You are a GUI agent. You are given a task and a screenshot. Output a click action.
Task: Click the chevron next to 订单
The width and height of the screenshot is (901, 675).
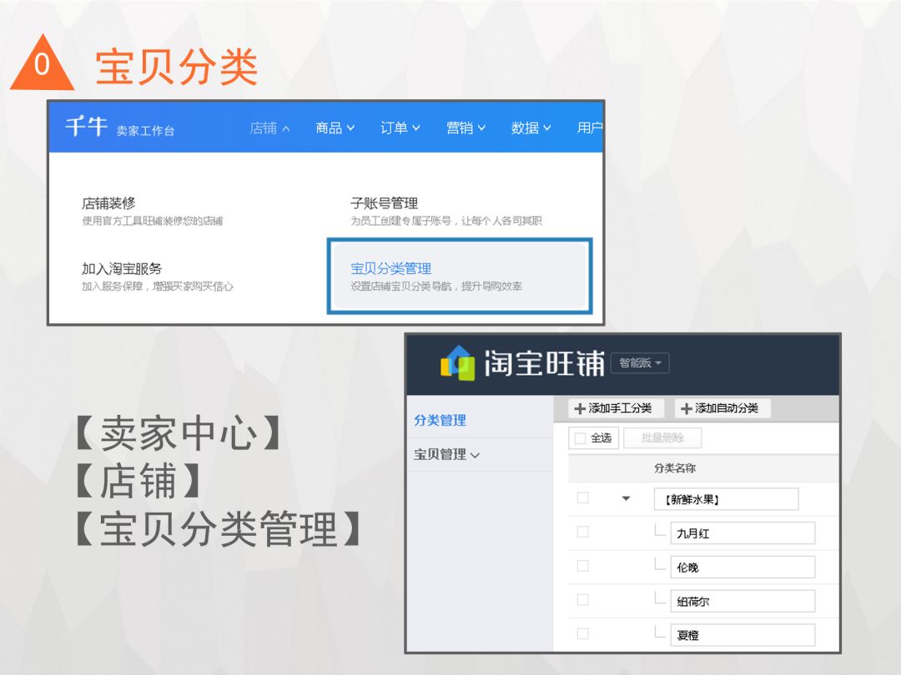coord(416,128)
